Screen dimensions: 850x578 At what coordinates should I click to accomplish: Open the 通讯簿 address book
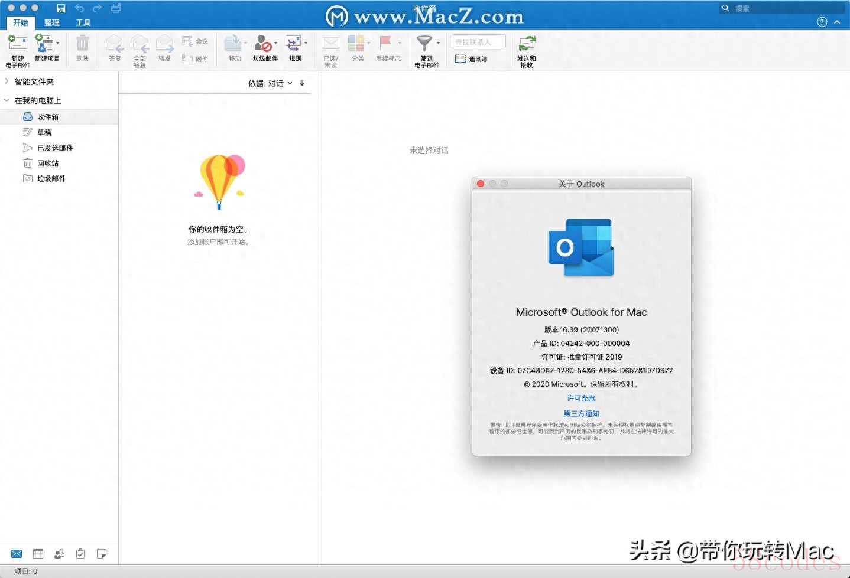pos(471,59)
